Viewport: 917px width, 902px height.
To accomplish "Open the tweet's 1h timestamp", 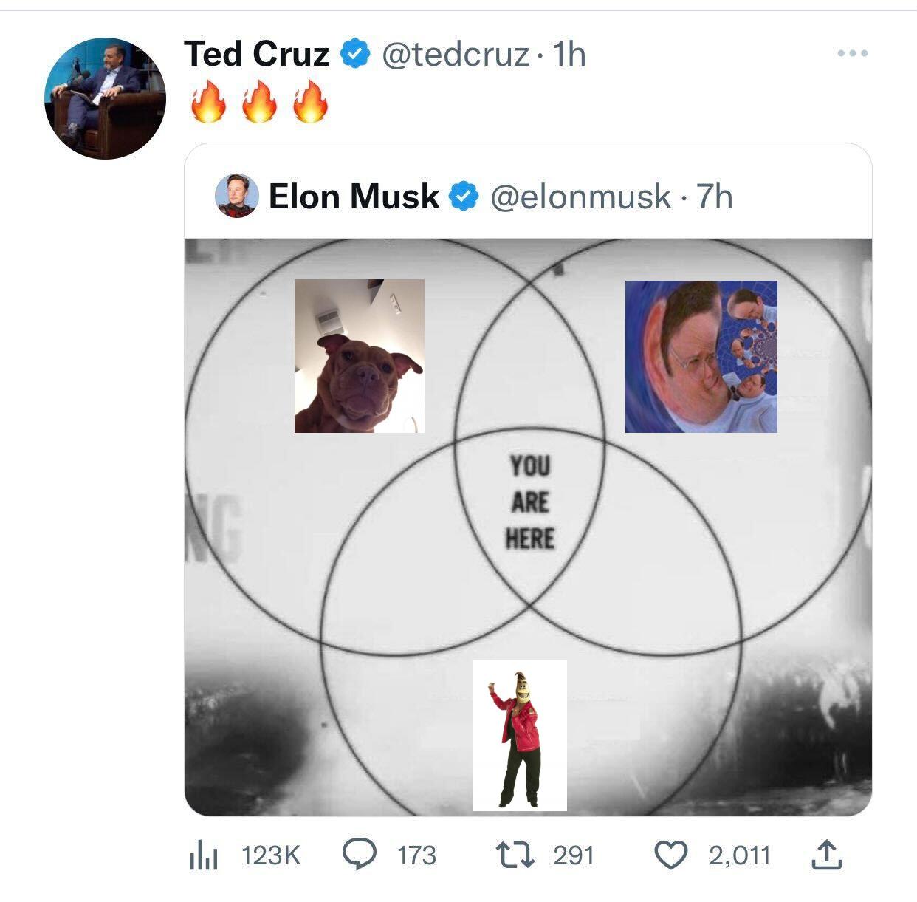I will click(x=569, y=54).
